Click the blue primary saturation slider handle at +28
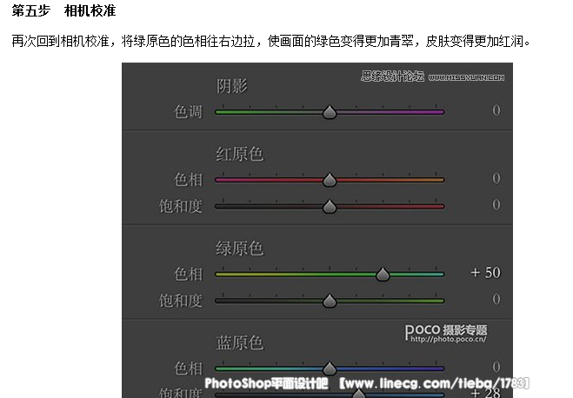 tap(359, 394)
